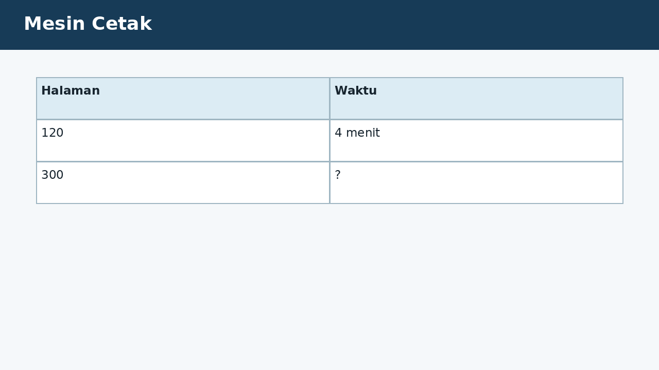Click the table's right outer border
Screen dimensions: 659x370
pos(623,140)
